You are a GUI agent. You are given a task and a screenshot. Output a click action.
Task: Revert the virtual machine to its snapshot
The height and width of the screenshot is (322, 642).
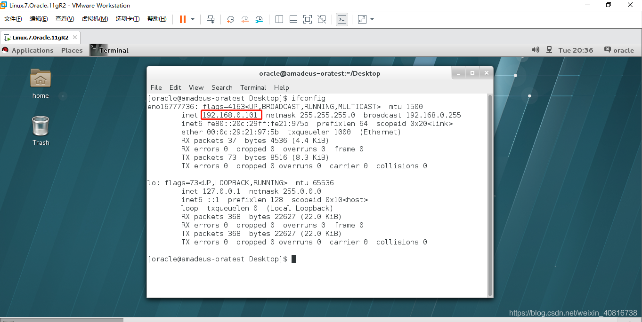pos(245,19)
